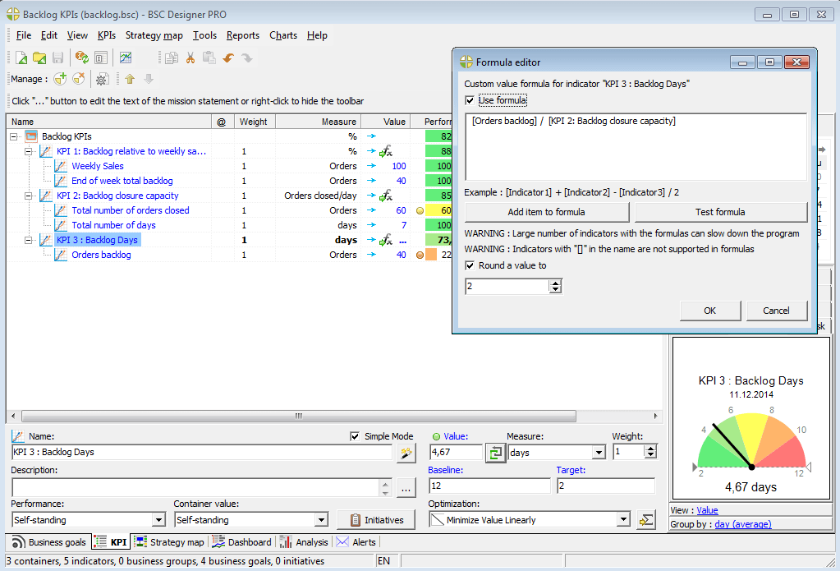The height and width of the screenshot is (571, 840).
Task: Click the yellow 60 performance cell
Action: point(438,210)
